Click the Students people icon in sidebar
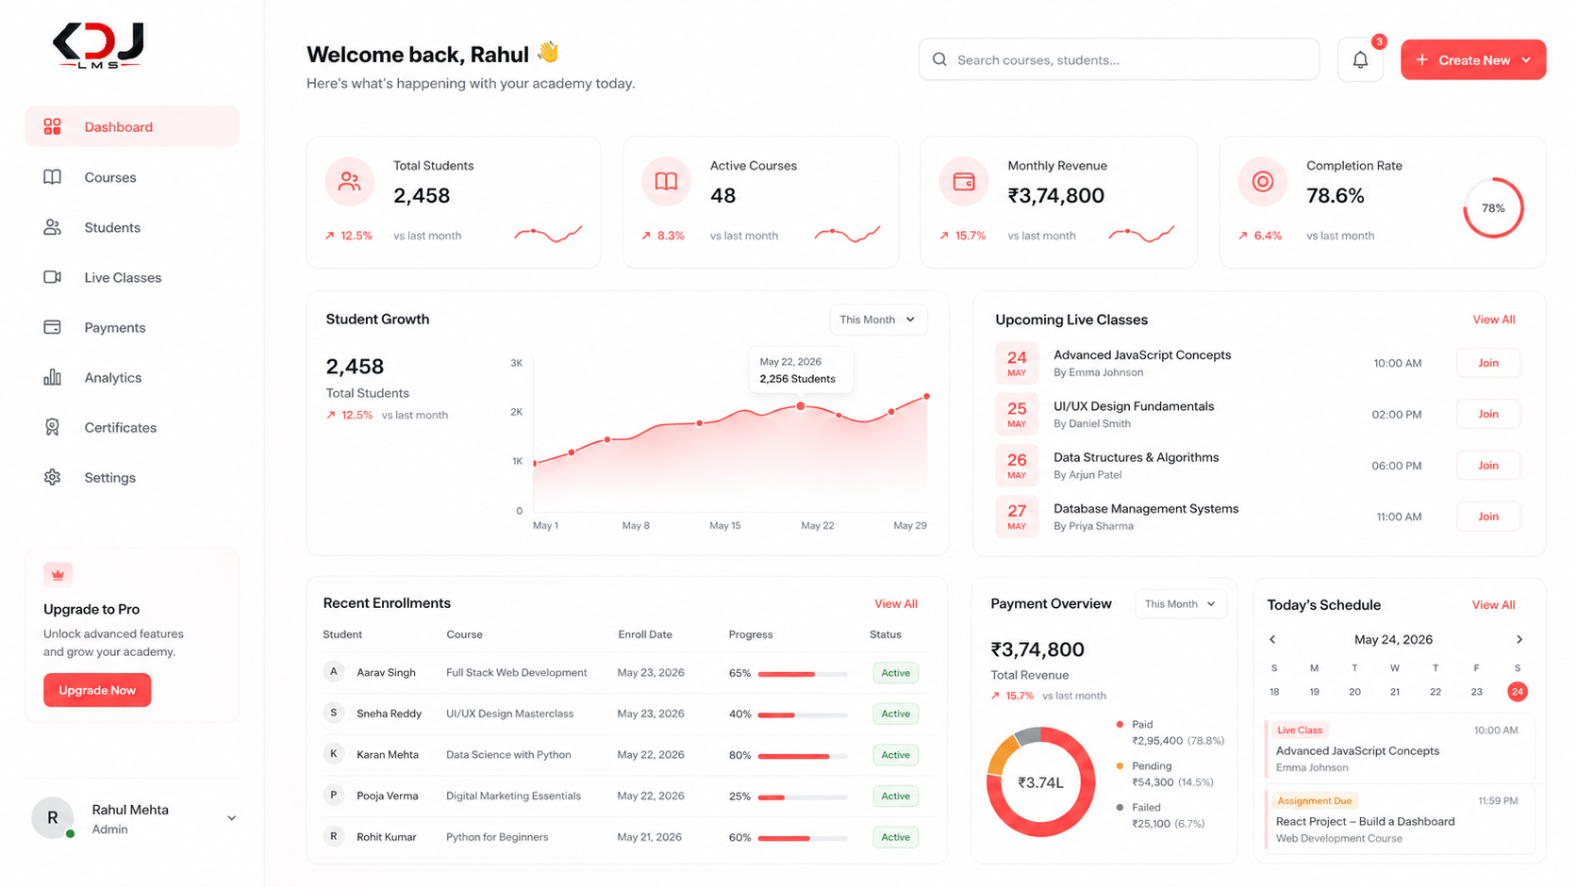1577x887 pixels. point(53,227)
